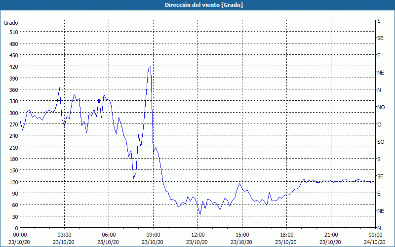Click the 510 value on the degree axis
395x247 pixels.
tap(14, 32)
